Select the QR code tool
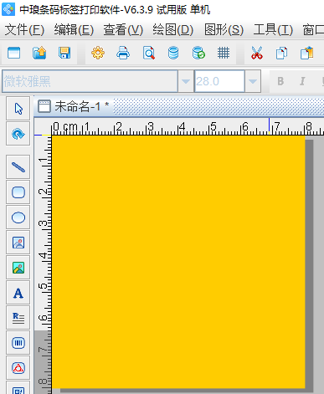This screenshot has width=324, height=394. [x=18, y=388]
